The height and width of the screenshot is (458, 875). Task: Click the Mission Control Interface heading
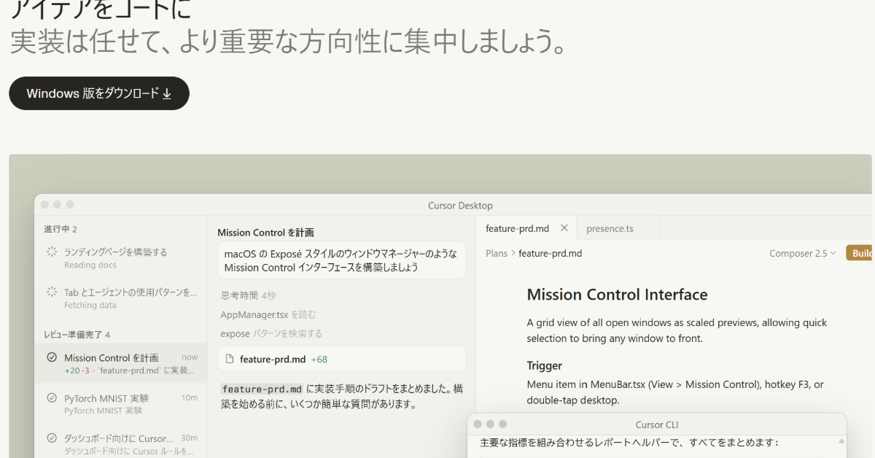pyautogui.click(x=617, y=295)
